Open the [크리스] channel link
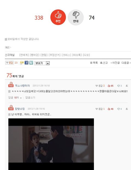Screen dimensions: 131x170 (x=66, y=55)
